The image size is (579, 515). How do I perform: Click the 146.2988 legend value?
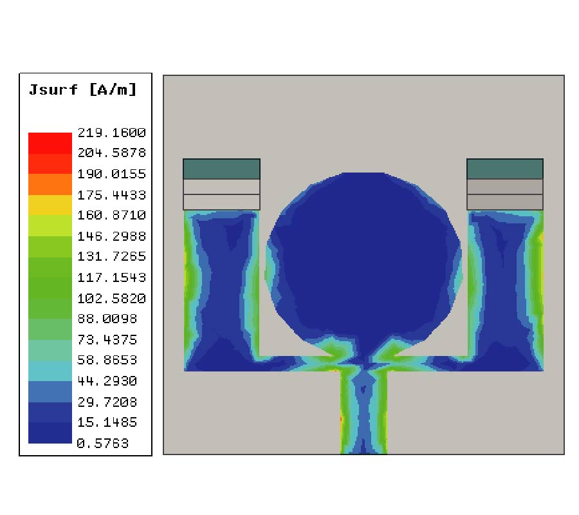click(111, 236)
